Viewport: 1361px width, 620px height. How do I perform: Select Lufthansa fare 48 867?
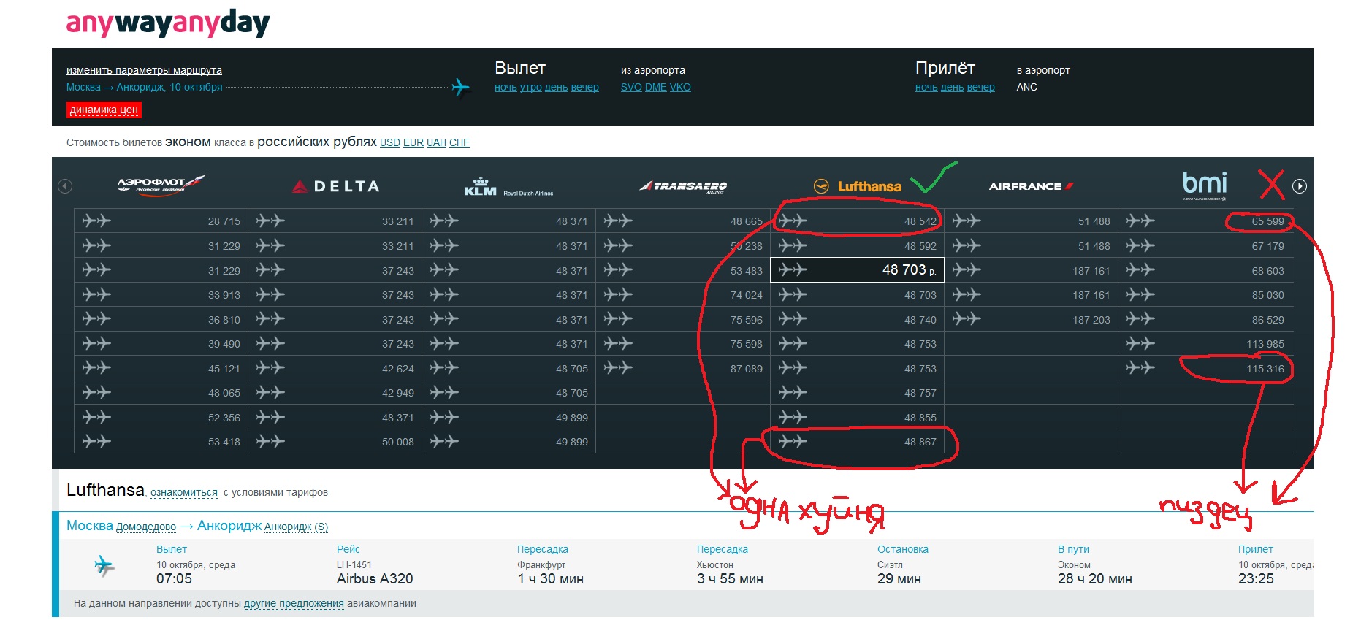pyautogui.click(x=858, y=441)
